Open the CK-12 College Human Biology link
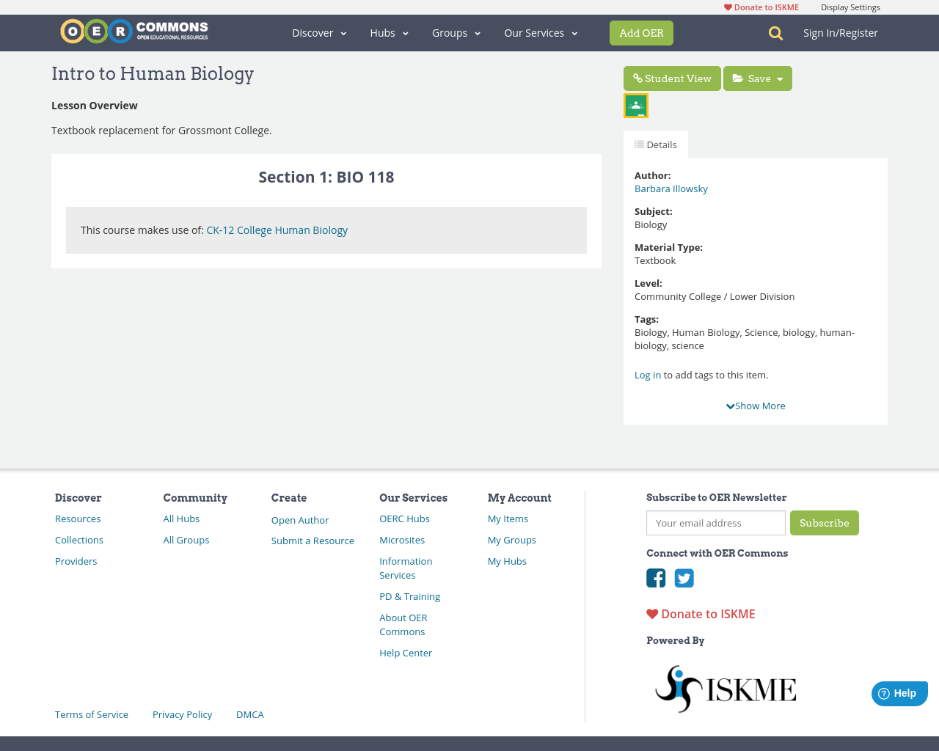Viewport: 939px width, 751px height. pyautogui.click(x=277, y=230)
